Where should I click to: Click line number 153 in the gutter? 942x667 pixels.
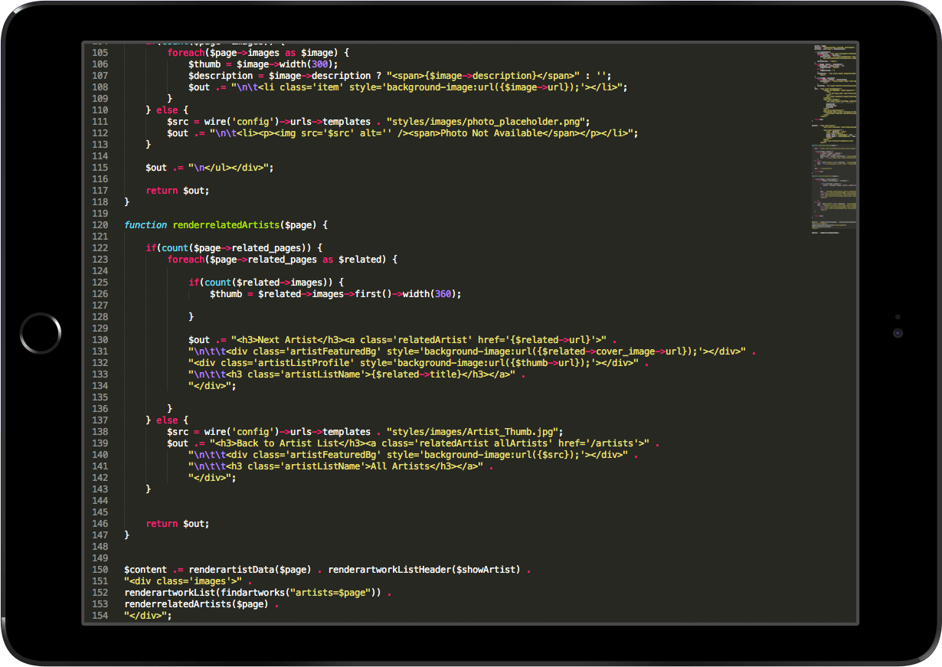coord(100,604)
